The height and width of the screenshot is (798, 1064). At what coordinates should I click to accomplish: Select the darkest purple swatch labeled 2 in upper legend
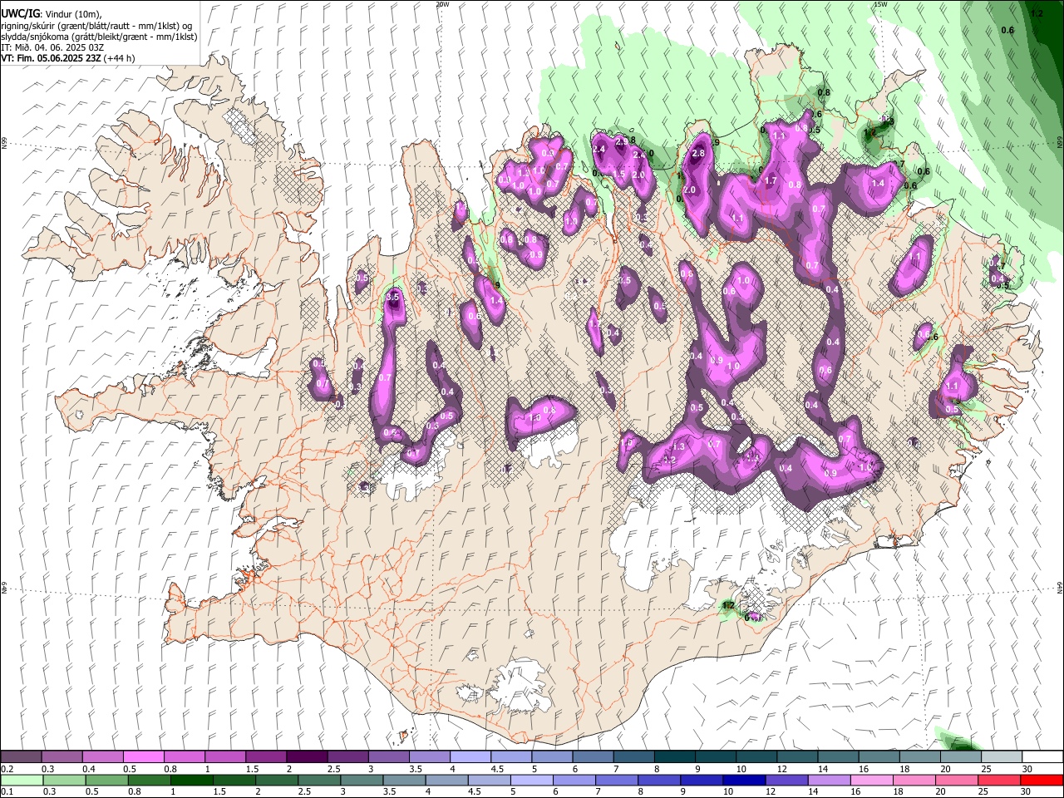307,757
